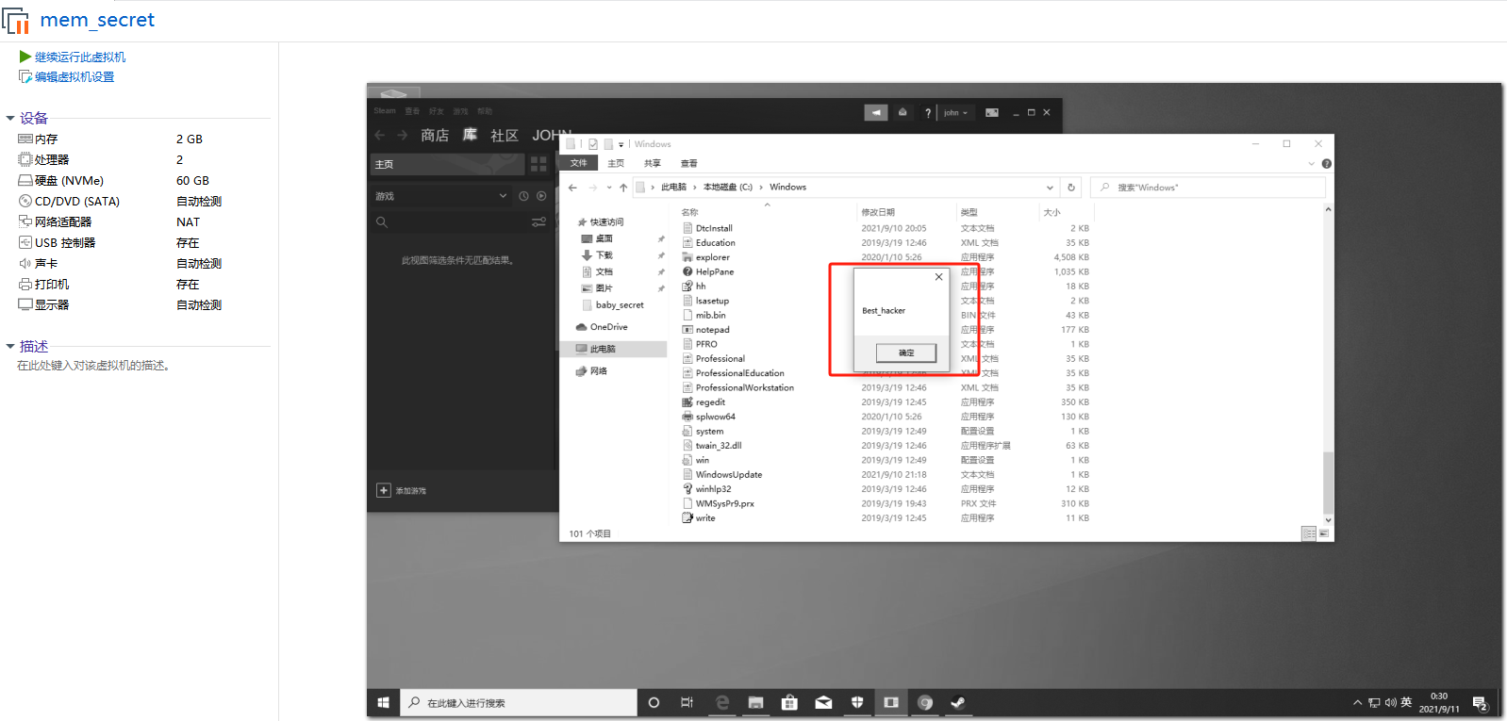
Task: Click the Steam ready-to-play filter icon
Action: click(541, 196)
